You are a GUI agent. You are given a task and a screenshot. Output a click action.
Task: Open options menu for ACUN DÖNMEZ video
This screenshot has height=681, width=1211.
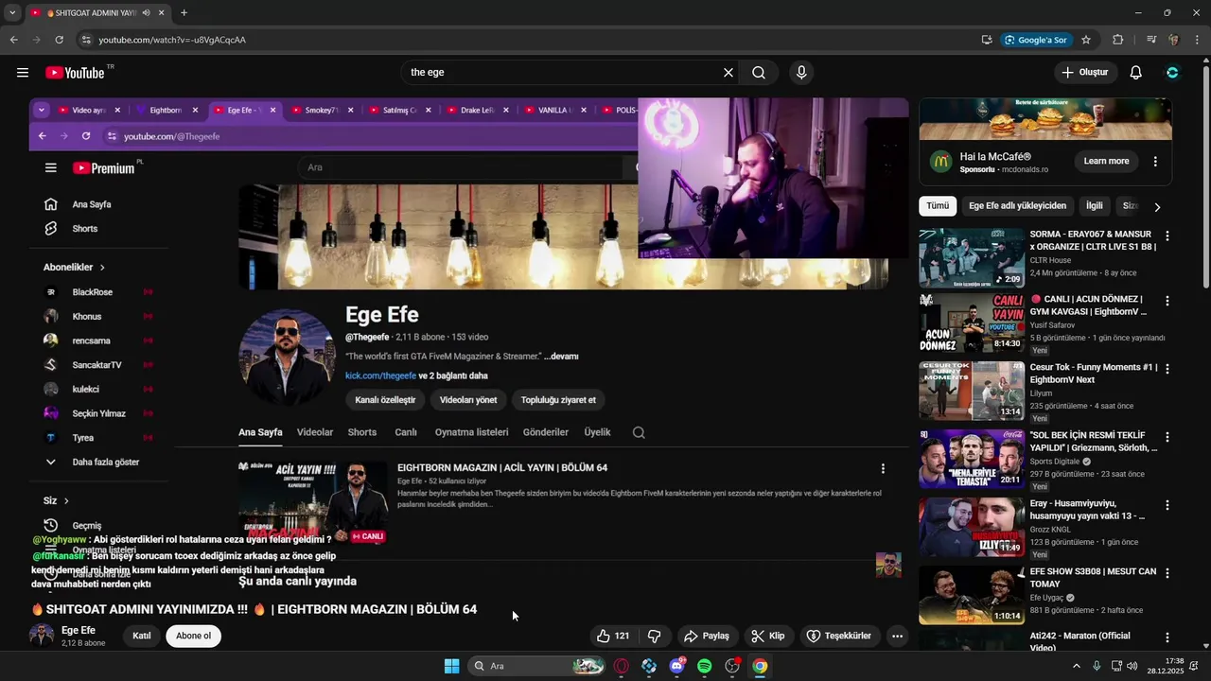point(1167,301)
